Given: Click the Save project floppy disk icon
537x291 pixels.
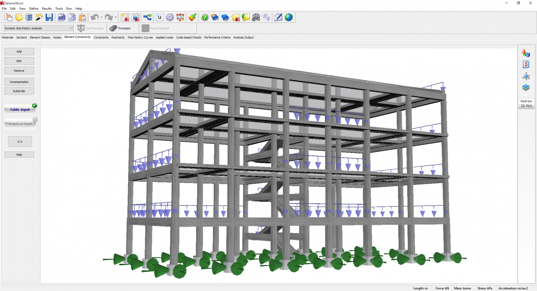Looking at the screenshot, I should [x=49, y=17].
